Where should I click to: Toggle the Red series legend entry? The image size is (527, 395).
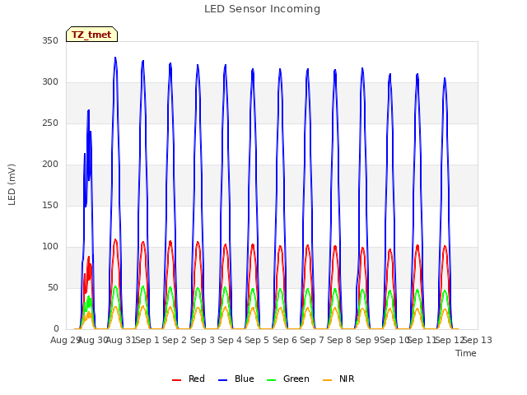189,379
